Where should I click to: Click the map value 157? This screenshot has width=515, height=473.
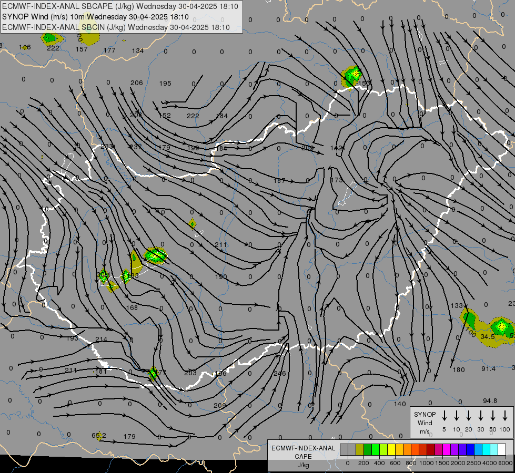click(82, 49)
